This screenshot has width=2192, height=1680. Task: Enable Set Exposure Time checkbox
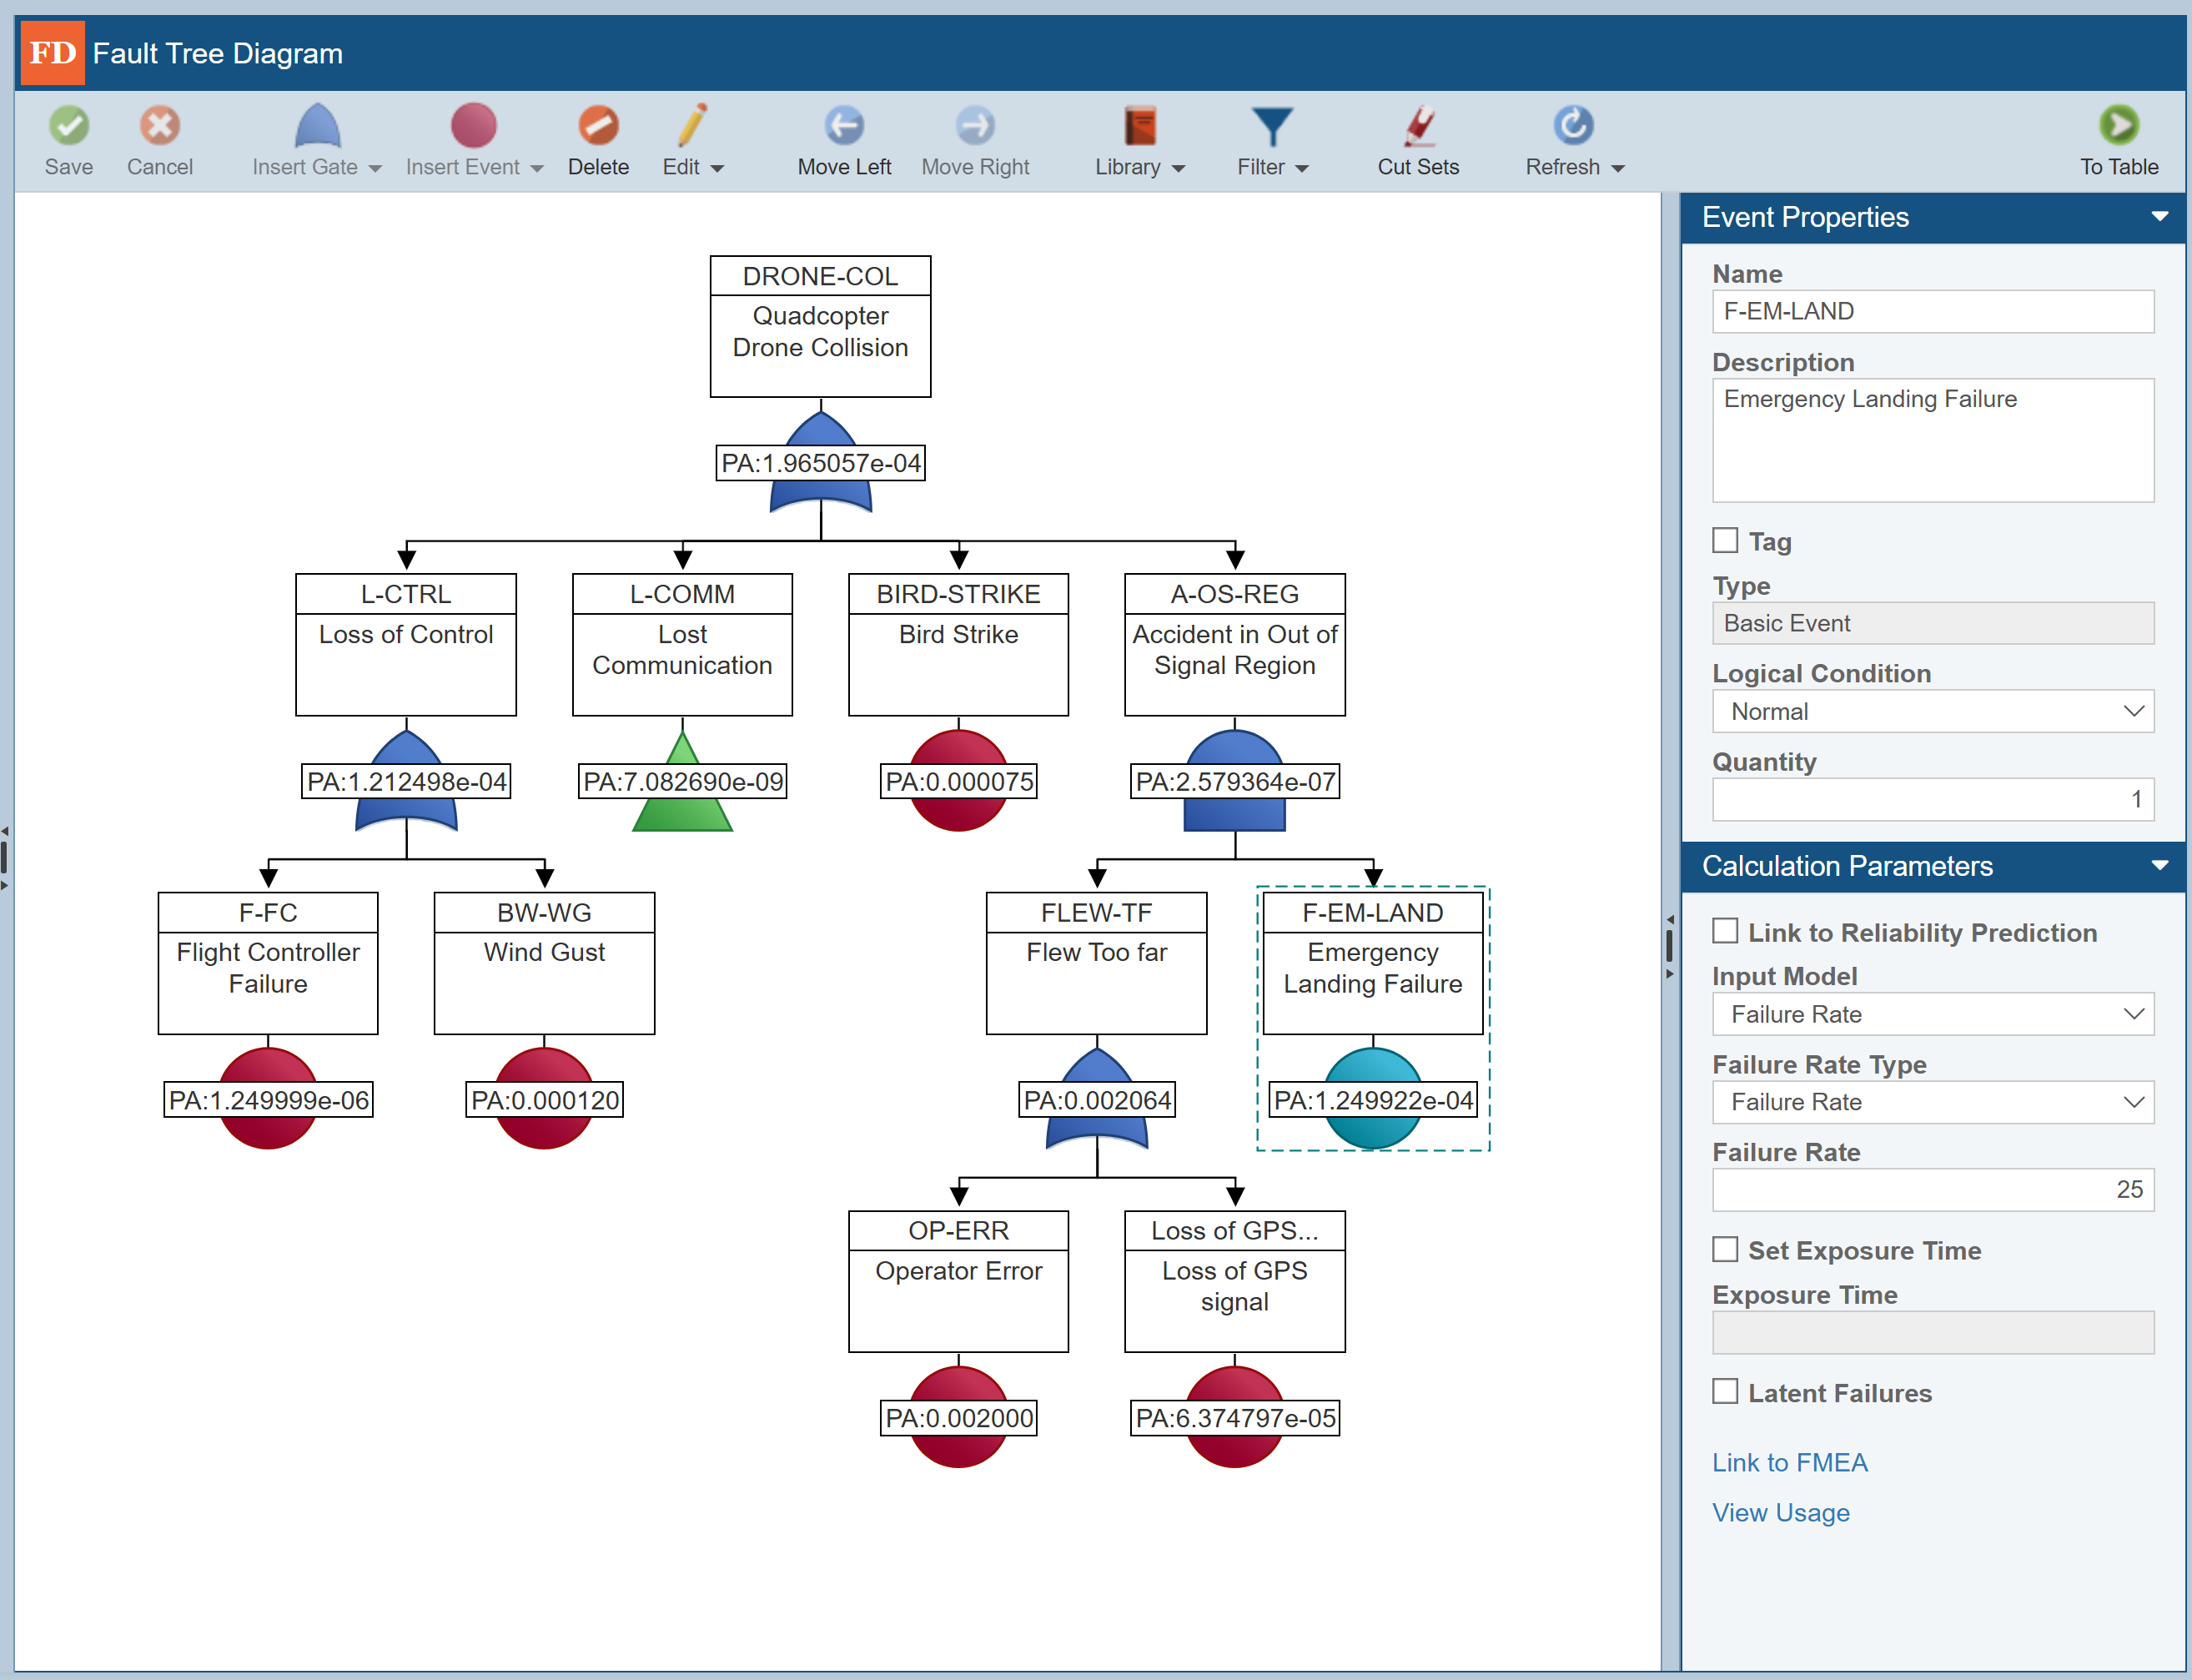pyautogui.click(x=1725, y=1249)
